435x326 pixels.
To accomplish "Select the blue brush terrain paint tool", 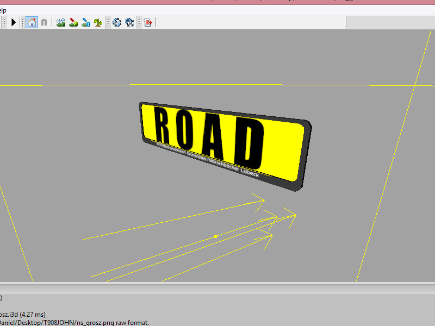I will (86, 22).
